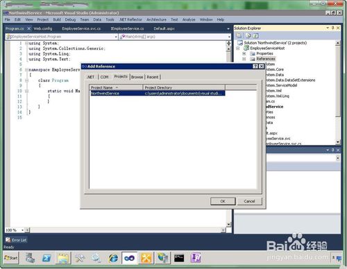Select the Projects tab in Add Reference

121,76
